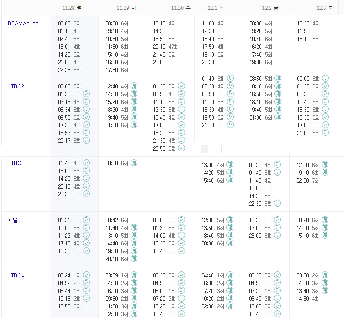The height and width of the screenshot is (321, 344).
Task: Select 채널S 11.28 entry 10:09 3회
Action: (69, 228)
